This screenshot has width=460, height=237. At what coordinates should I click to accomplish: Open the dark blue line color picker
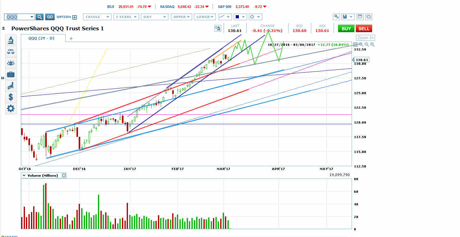[x=240, y=17]
